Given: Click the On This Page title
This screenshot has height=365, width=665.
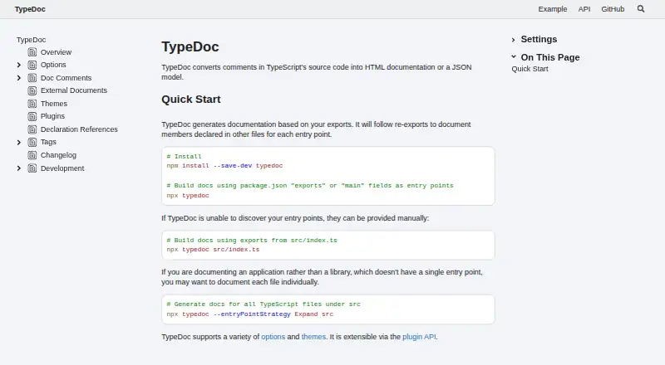Looking at the screenshot, I should 550,57.
